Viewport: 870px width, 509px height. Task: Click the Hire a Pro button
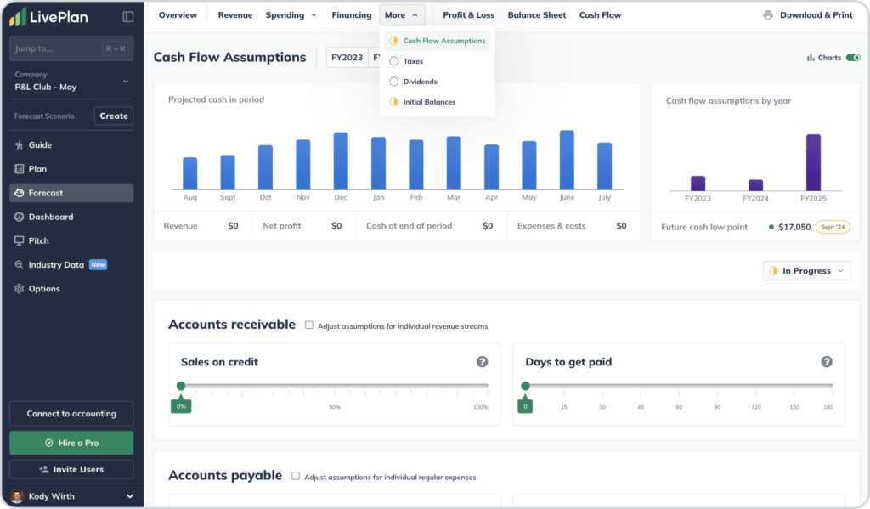pyautogui.click(x=71, y=443)
